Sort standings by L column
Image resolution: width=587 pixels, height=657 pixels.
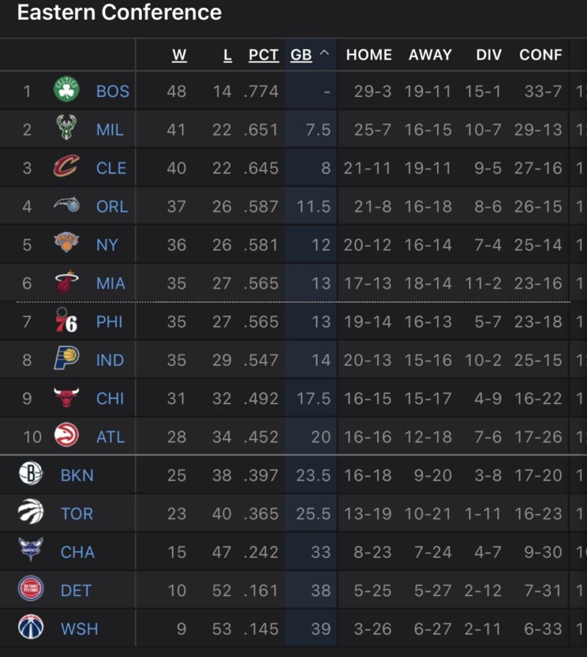pyautogui.click(x=227, y=55)
